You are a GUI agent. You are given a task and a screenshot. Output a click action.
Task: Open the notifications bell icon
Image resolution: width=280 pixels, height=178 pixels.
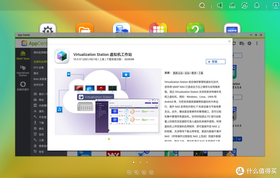(x=257, y=5)
